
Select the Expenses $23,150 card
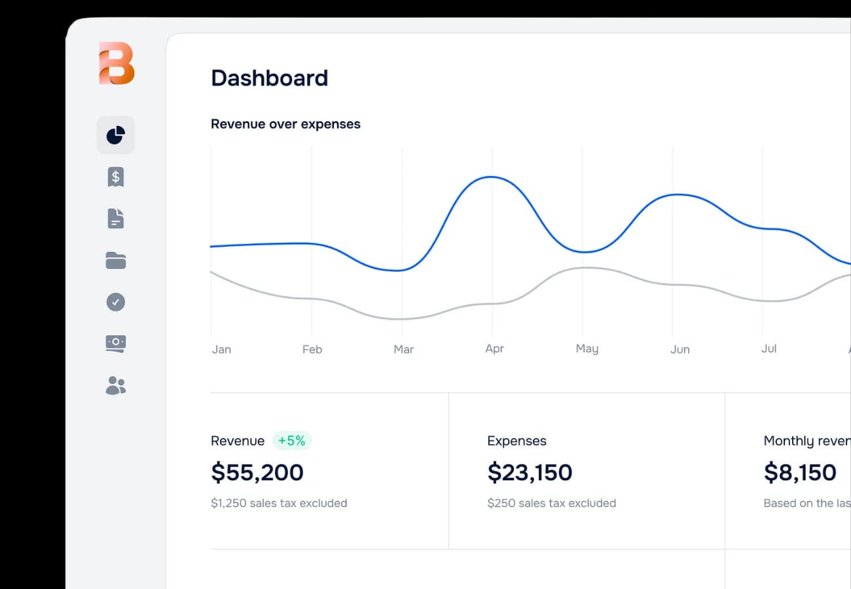(530, 472)
